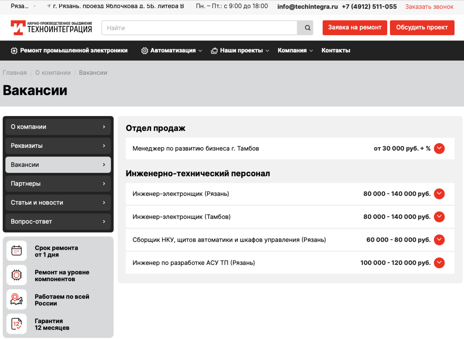
Task: Click the location arrow icon near address
Action: click(49, 6)
